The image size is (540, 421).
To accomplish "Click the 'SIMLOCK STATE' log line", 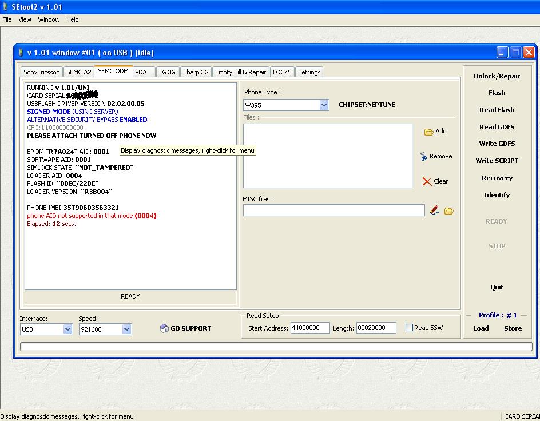I will pos(80,168).
